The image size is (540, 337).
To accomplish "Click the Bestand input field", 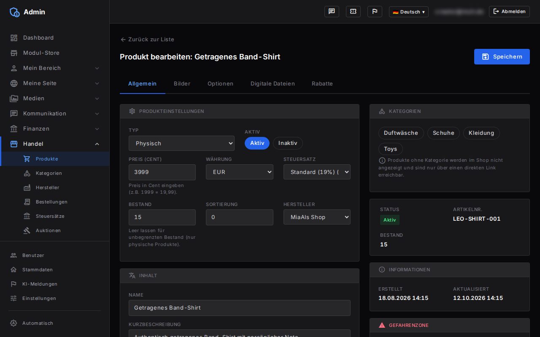I will [162, 217].
